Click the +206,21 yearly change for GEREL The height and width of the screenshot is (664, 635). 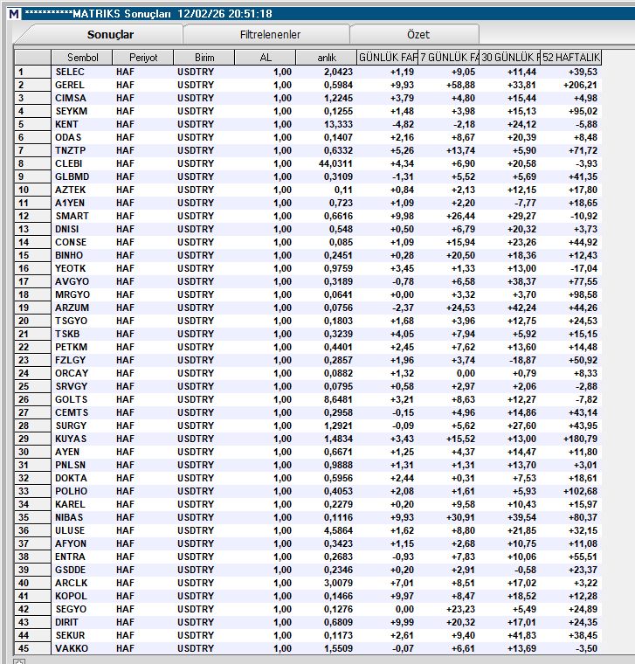point(580,85)
